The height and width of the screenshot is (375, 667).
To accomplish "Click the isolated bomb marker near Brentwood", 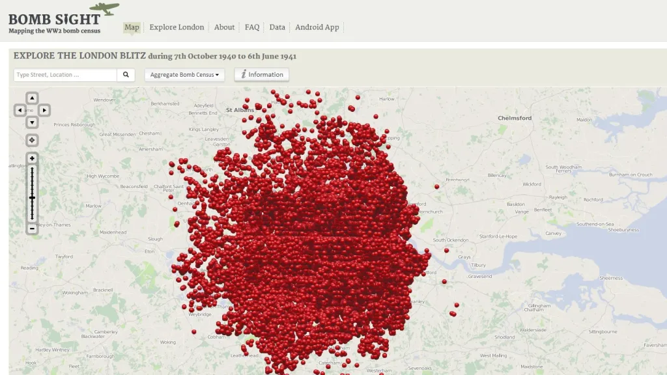I will click(x=437, y=186).
